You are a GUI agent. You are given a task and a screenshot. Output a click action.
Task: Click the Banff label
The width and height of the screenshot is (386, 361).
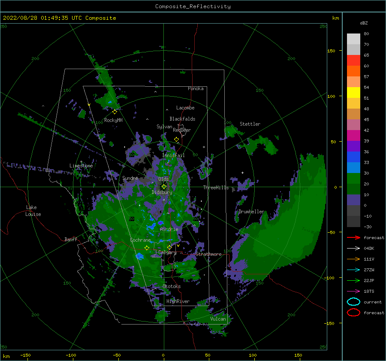point(71,239)
